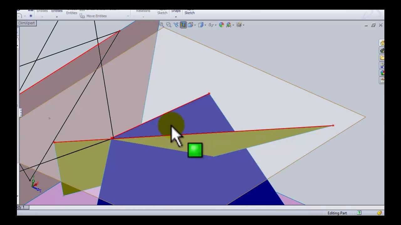Click the Rapid Sketch button
The width and height of the screenshot is (401, 225).
190,12
